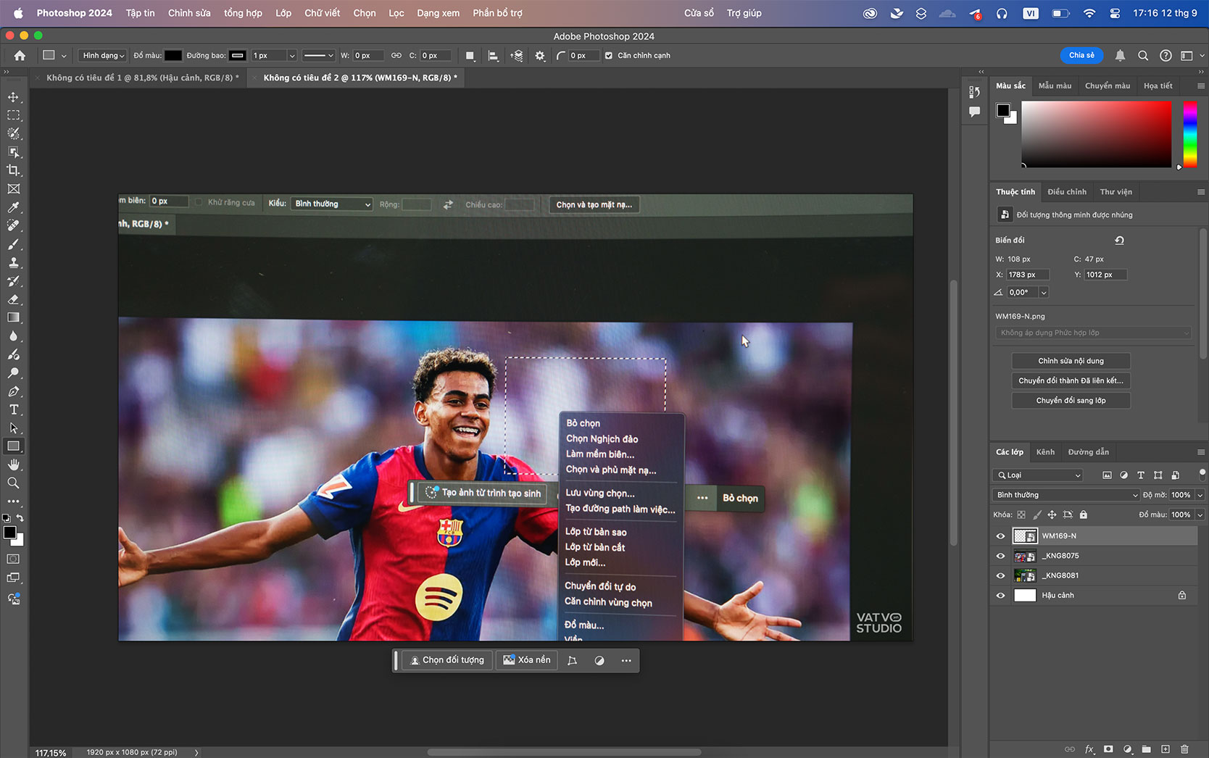Reset the transform in Properties panel

1119,240
